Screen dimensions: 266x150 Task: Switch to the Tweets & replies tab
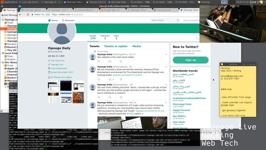click(x=116, y=46)
